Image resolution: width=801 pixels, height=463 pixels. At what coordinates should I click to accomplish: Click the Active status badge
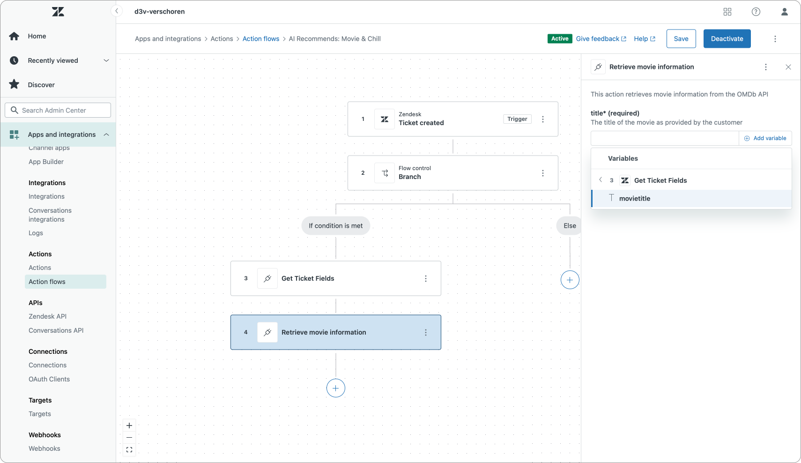tap(560, 39)
